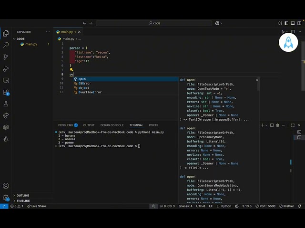The height and width of the screenshot is (228, 305).
Task: Open Copilot chat icon beside search bar
Action: coord(217,23)
